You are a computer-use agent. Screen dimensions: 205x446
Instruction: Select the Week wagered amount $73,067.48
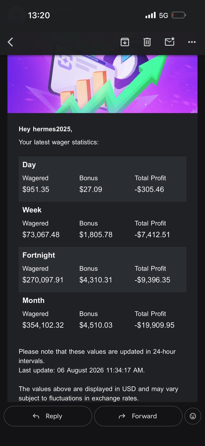(41, 235)
